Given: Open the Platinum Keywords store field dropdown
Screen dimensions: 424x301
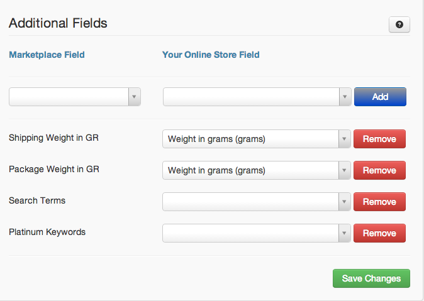Looking at the screenshot, I should click(256, 233).
